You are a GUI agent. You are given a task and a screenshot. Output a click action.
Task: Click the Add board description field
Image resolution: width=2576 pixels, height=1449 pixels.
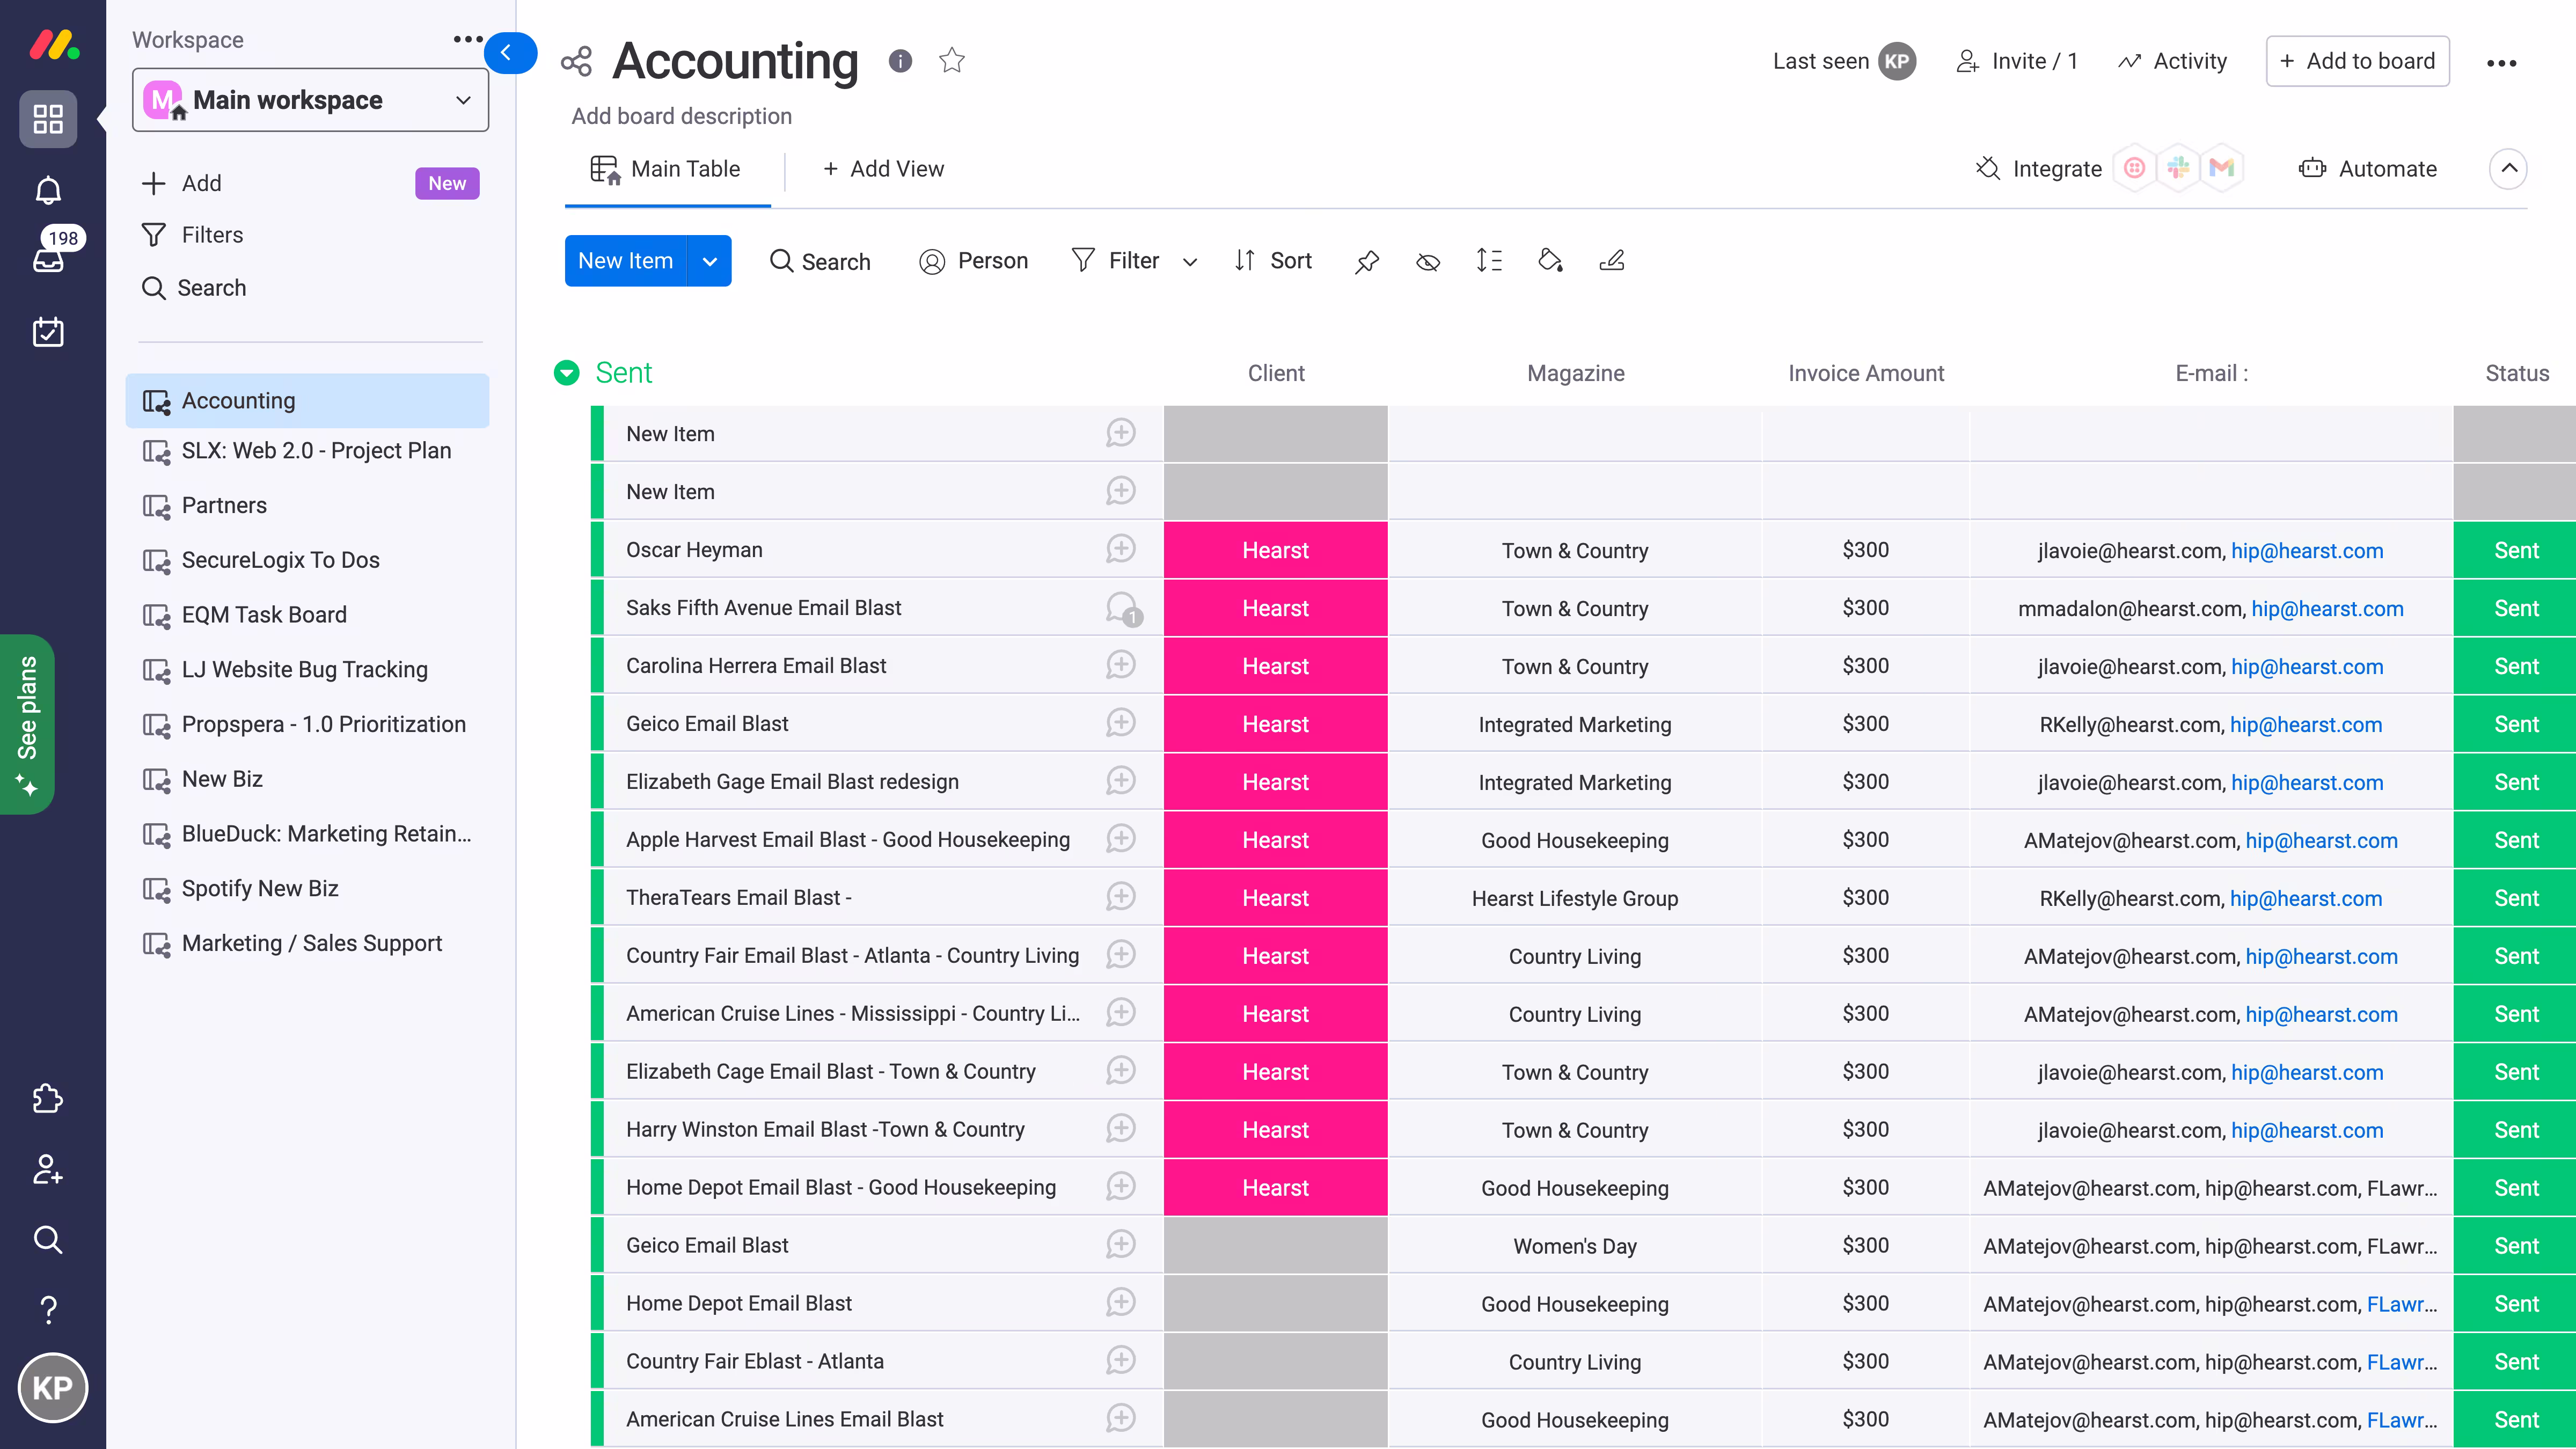click(x=681, y=116)
